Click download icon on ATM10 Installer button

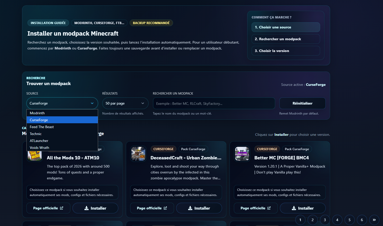pyautogui.click(x=87, y=208)
